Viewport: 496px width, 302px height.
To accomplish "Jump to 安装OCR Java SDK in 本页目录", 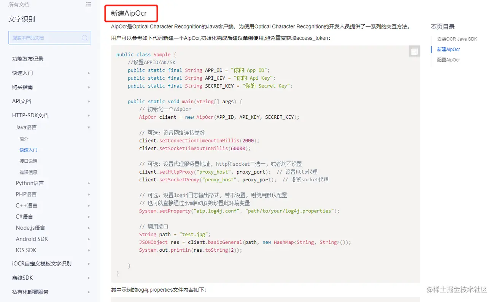I will tap(457, 39).
